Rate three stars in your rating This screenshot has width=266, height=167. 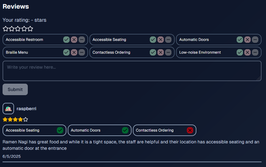[x=18, y=29]
